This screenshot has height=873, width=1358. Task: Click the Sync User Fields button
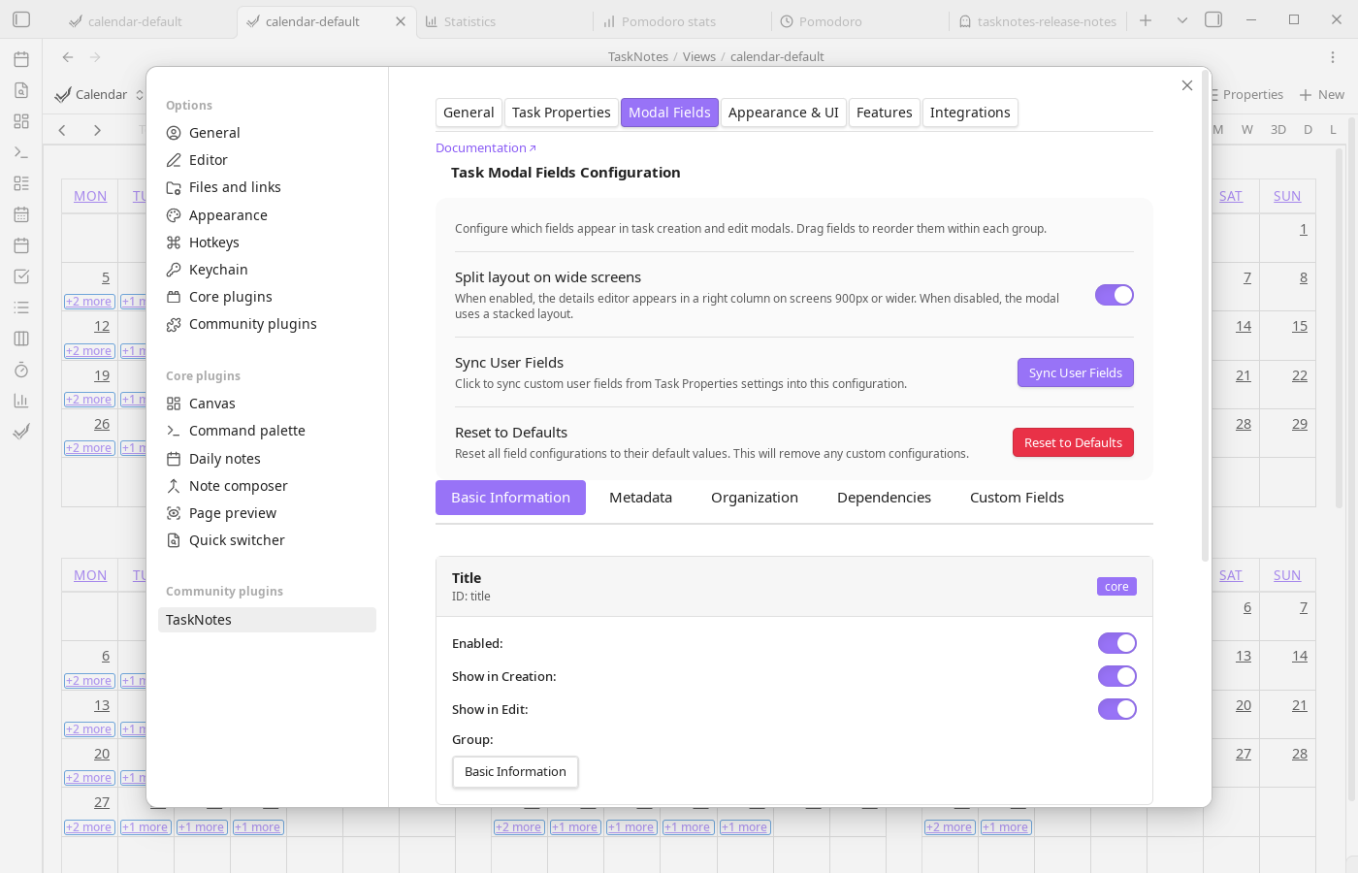[1075, 372]
